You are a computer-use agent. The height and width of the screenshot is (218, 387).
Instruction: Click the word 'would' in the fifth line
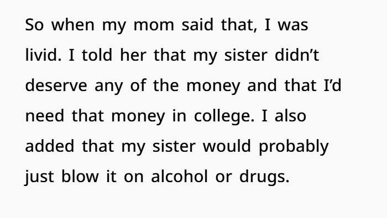(227, 146)
